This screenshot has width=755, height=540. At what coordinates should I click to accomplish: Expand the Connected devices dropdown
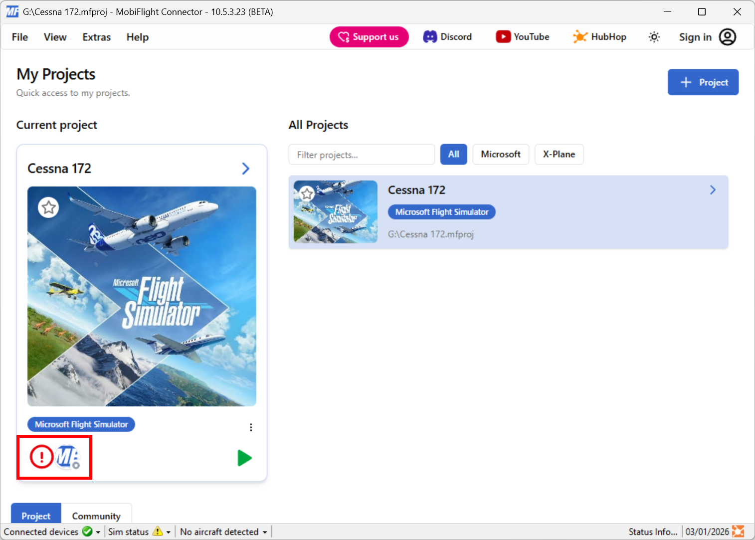tap(98, 532)
